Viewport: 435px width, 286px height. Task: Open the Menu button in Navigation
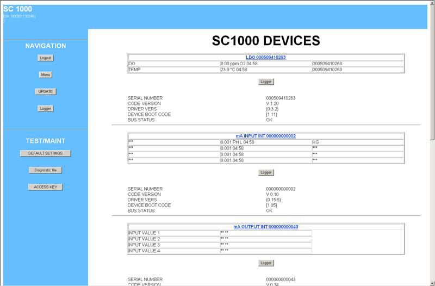pos(46,75)
